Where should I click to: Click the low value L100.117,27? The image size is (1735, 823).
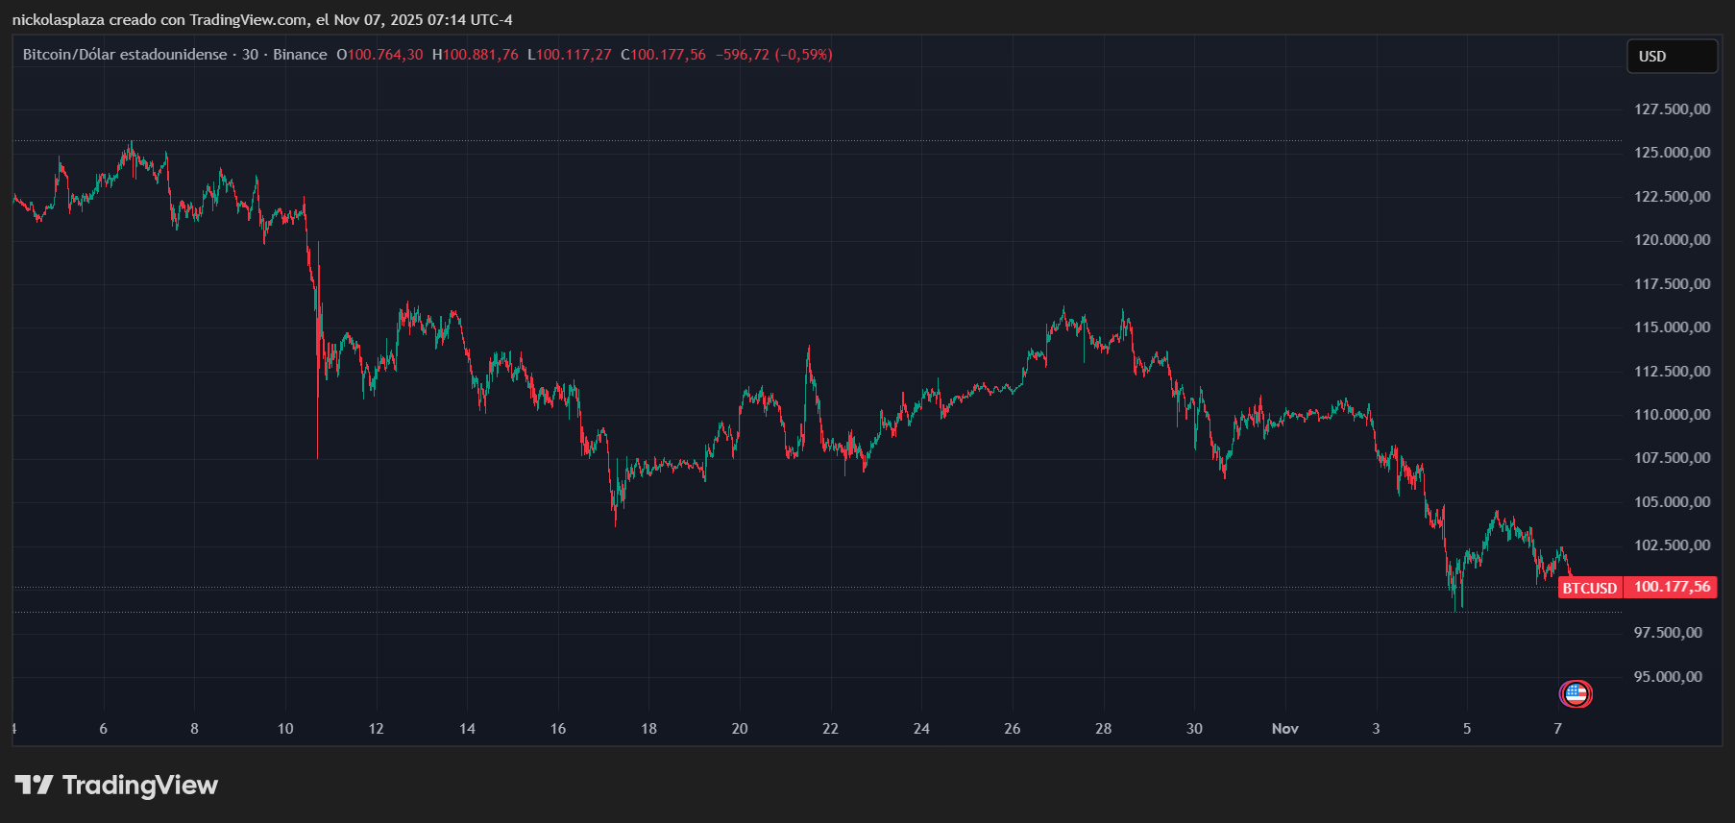[x=569, y=55]
